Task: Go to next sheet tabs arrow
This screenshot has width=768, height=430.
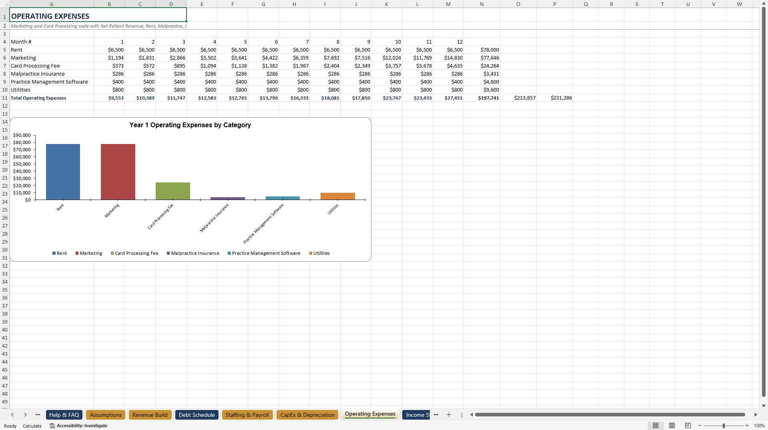Action: click(25, 415)
